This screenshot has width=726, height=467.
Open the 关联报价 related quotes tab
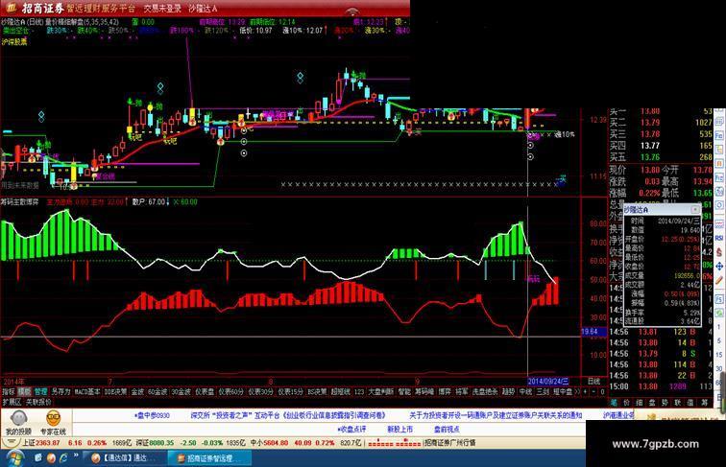(38, 402)
